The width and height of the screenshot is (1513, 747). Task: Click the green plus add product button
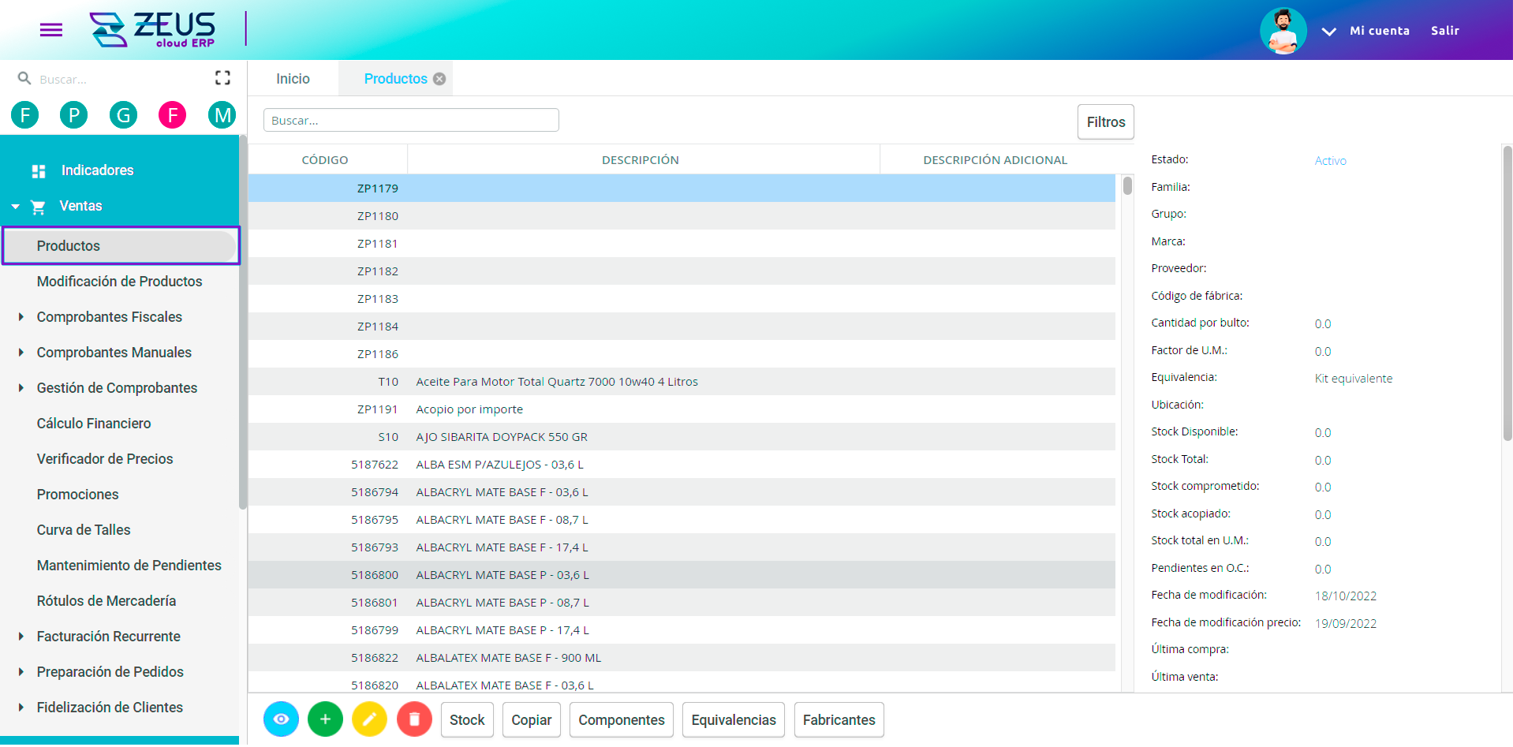[x=325, y=719]
